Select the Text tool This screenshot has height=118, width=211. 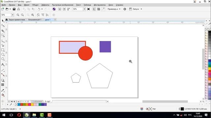[x=3, y=65]
